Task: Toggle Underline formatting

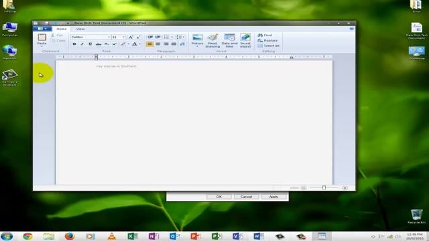Action: 90,44
